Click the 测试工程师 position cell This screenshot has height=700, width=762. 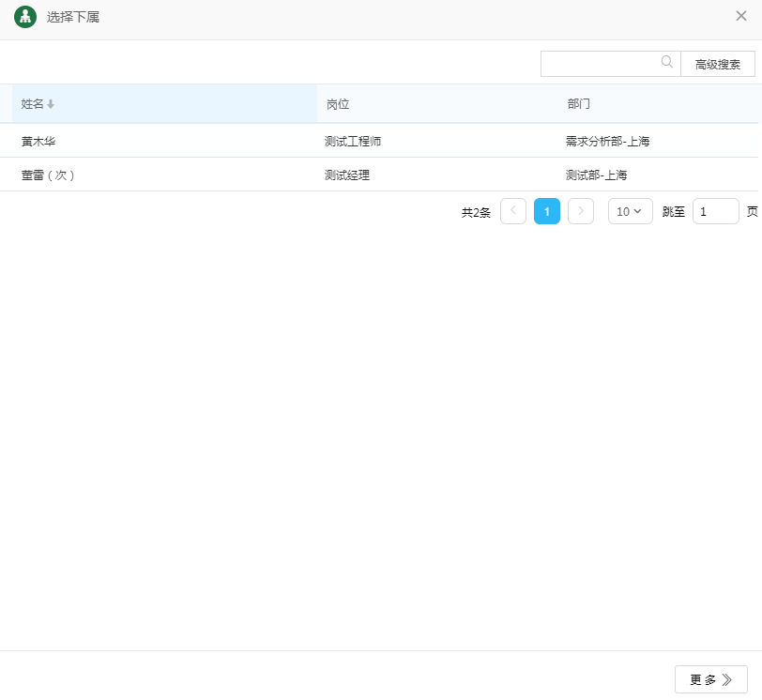click(x=353, y=142)
